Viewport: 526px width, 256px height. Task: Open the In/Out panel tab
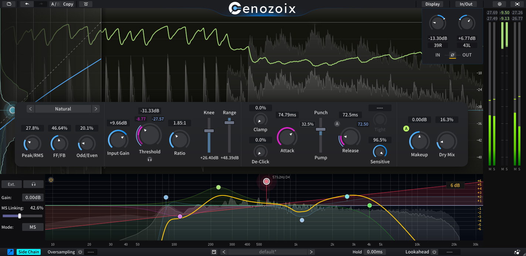(466, 4)
